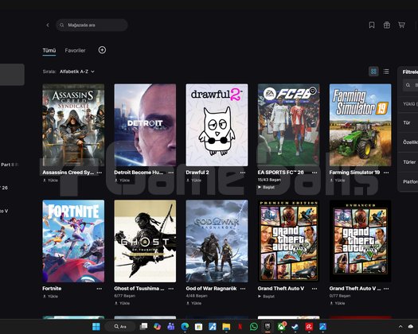Image resolution: width=418 pixels, height=334 pixels.
Task: Click the EA SPORTS FC 26 title text
Action: (280, 173)
